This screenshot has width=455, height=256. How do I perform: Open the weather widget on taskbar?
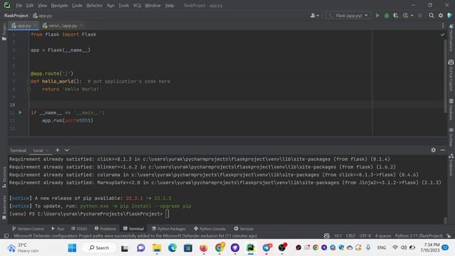pyautogui.click(x=23, y=247)
